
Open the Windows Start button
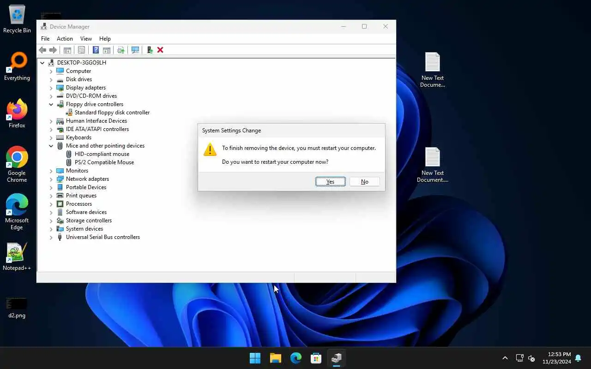click(255, 358)
